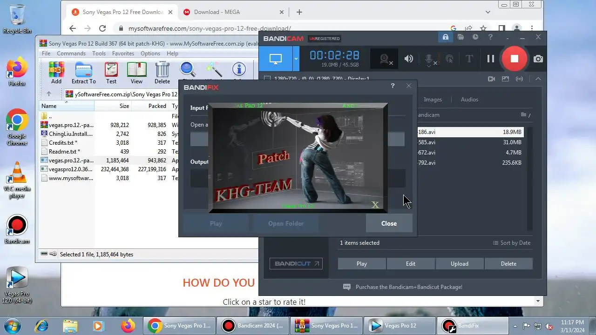Open WinRAR Options menu
Screen dimensions: 596x335
[150, 54]
